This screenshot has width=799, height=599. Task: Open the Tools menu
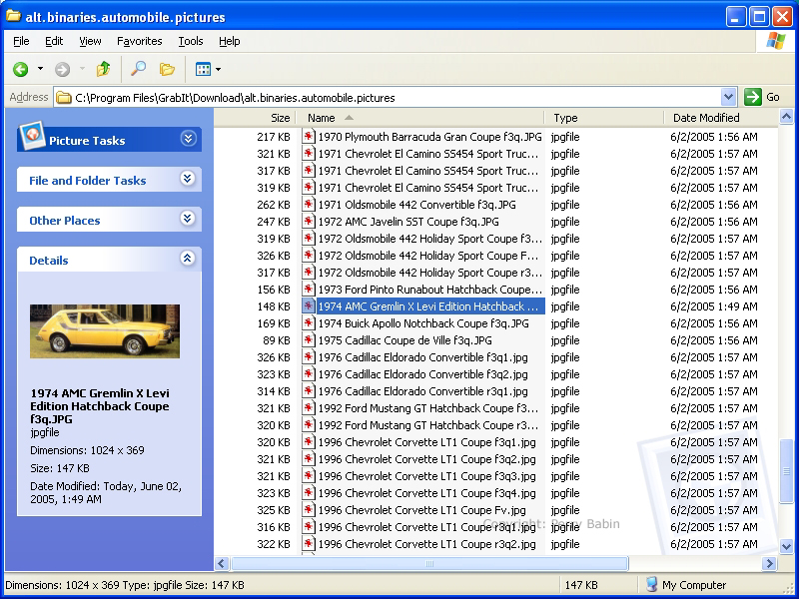click(x=191, y=41)
